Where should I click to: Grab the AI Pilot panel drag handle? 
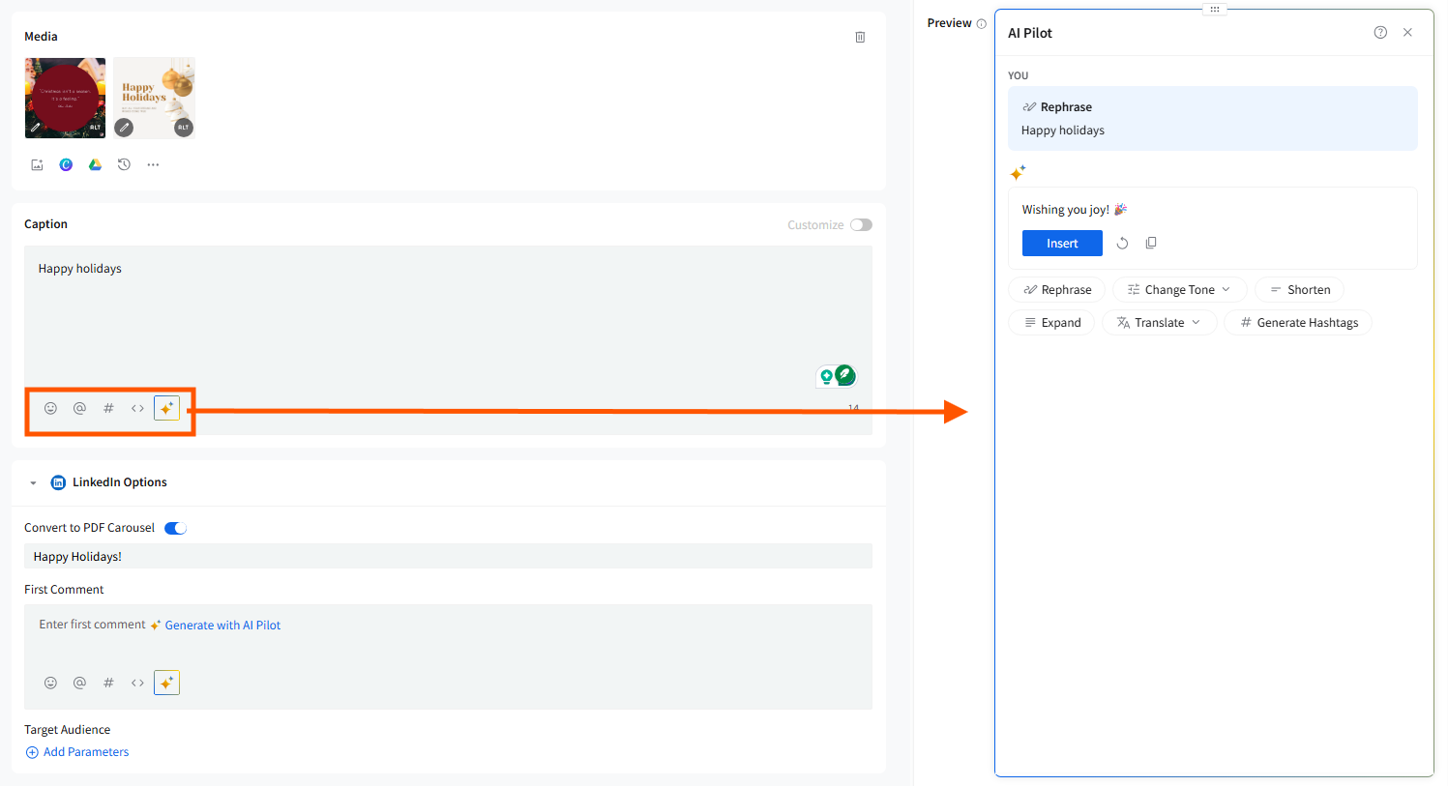1215,9
